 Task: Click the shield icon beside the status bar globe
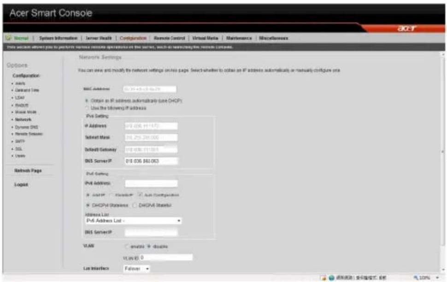point(323,278)
